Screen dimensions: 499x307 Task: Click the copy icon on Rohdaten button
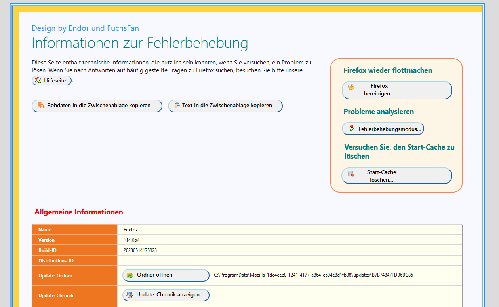pyautogui.click(x=41, y=106)
